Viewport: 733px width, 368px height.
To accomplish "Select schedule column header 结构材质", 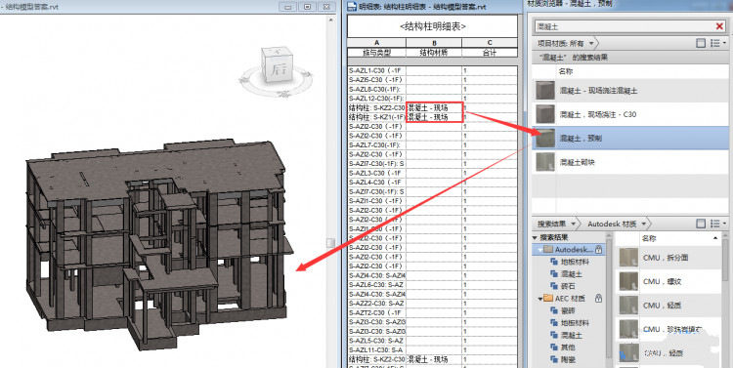I will 434,53.
